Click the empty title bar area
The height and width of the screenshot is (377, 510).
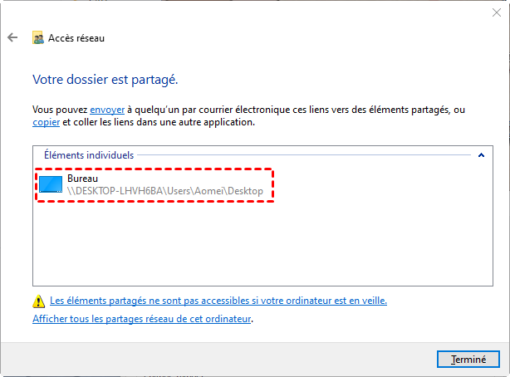tap(249, 12)
